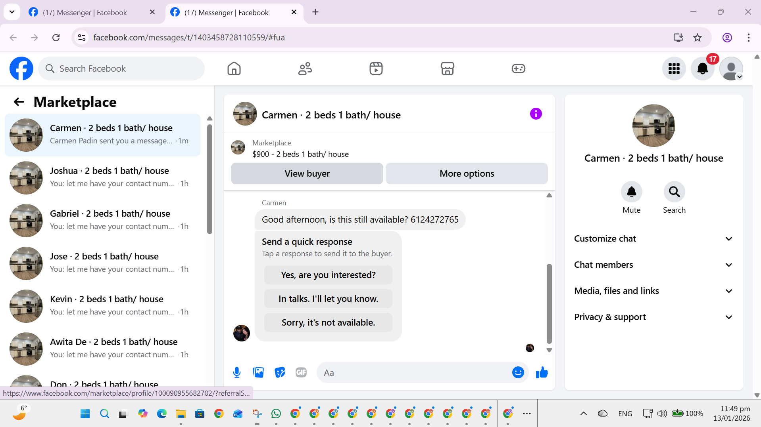Open the notifications bell with 17 badge
761x427 pixels.
click(x=703, y=69)
